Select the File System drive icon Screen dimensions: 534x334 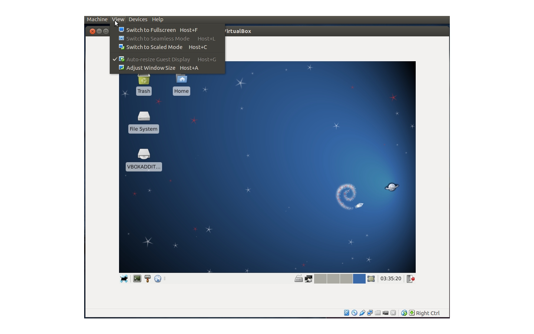click(144, 122)
